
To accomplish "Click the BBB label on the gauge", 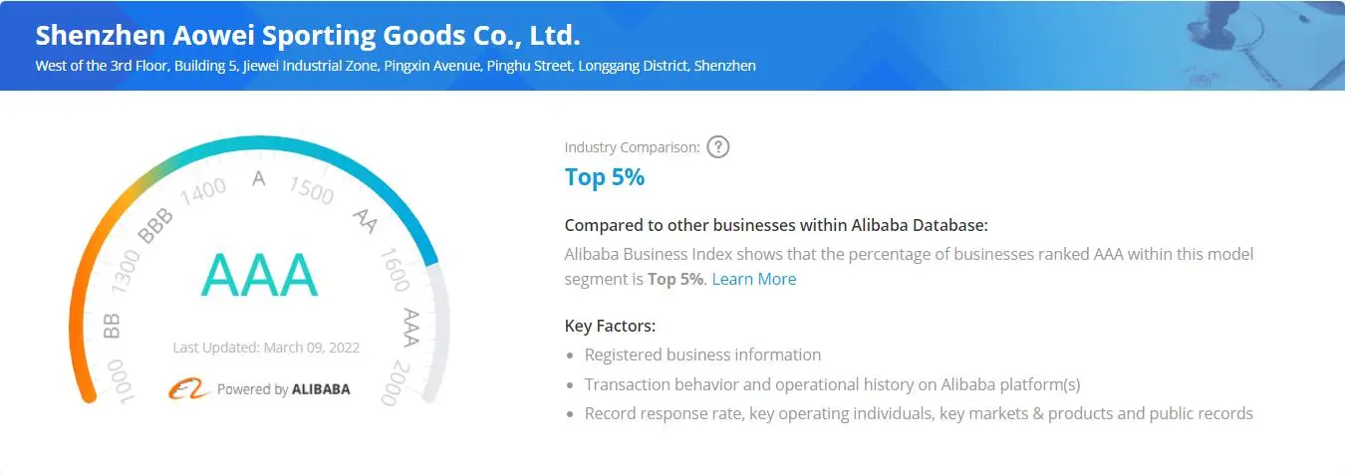I will click(x=155, y=226).
